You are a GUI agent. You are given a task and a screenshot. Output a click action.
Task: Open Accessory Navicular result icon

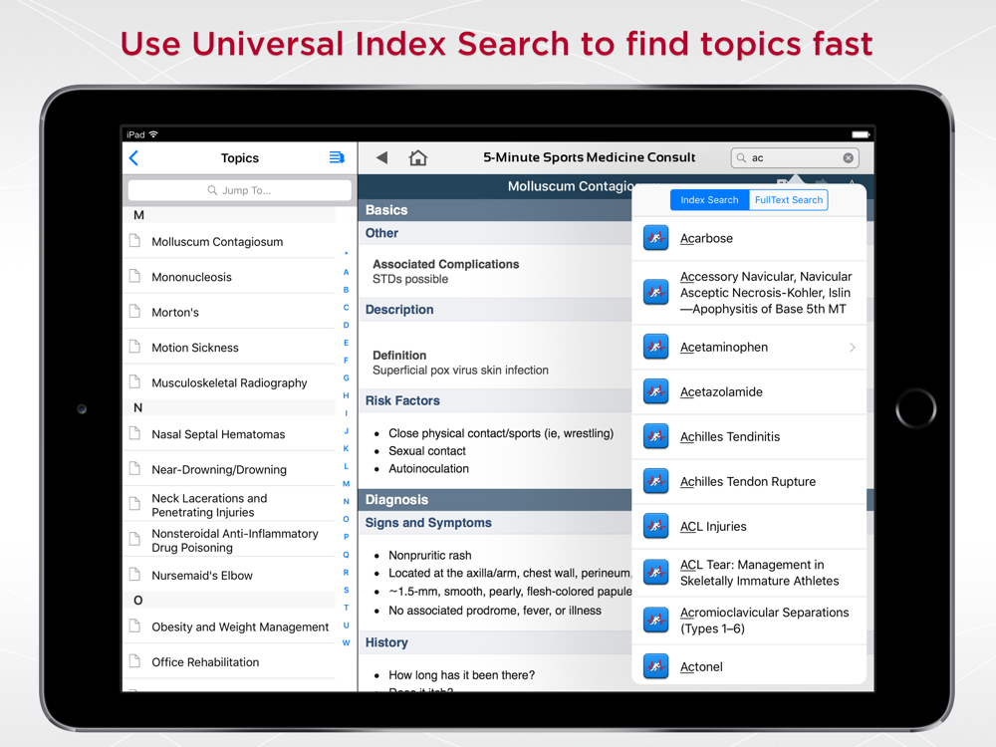tap(656, 293)
